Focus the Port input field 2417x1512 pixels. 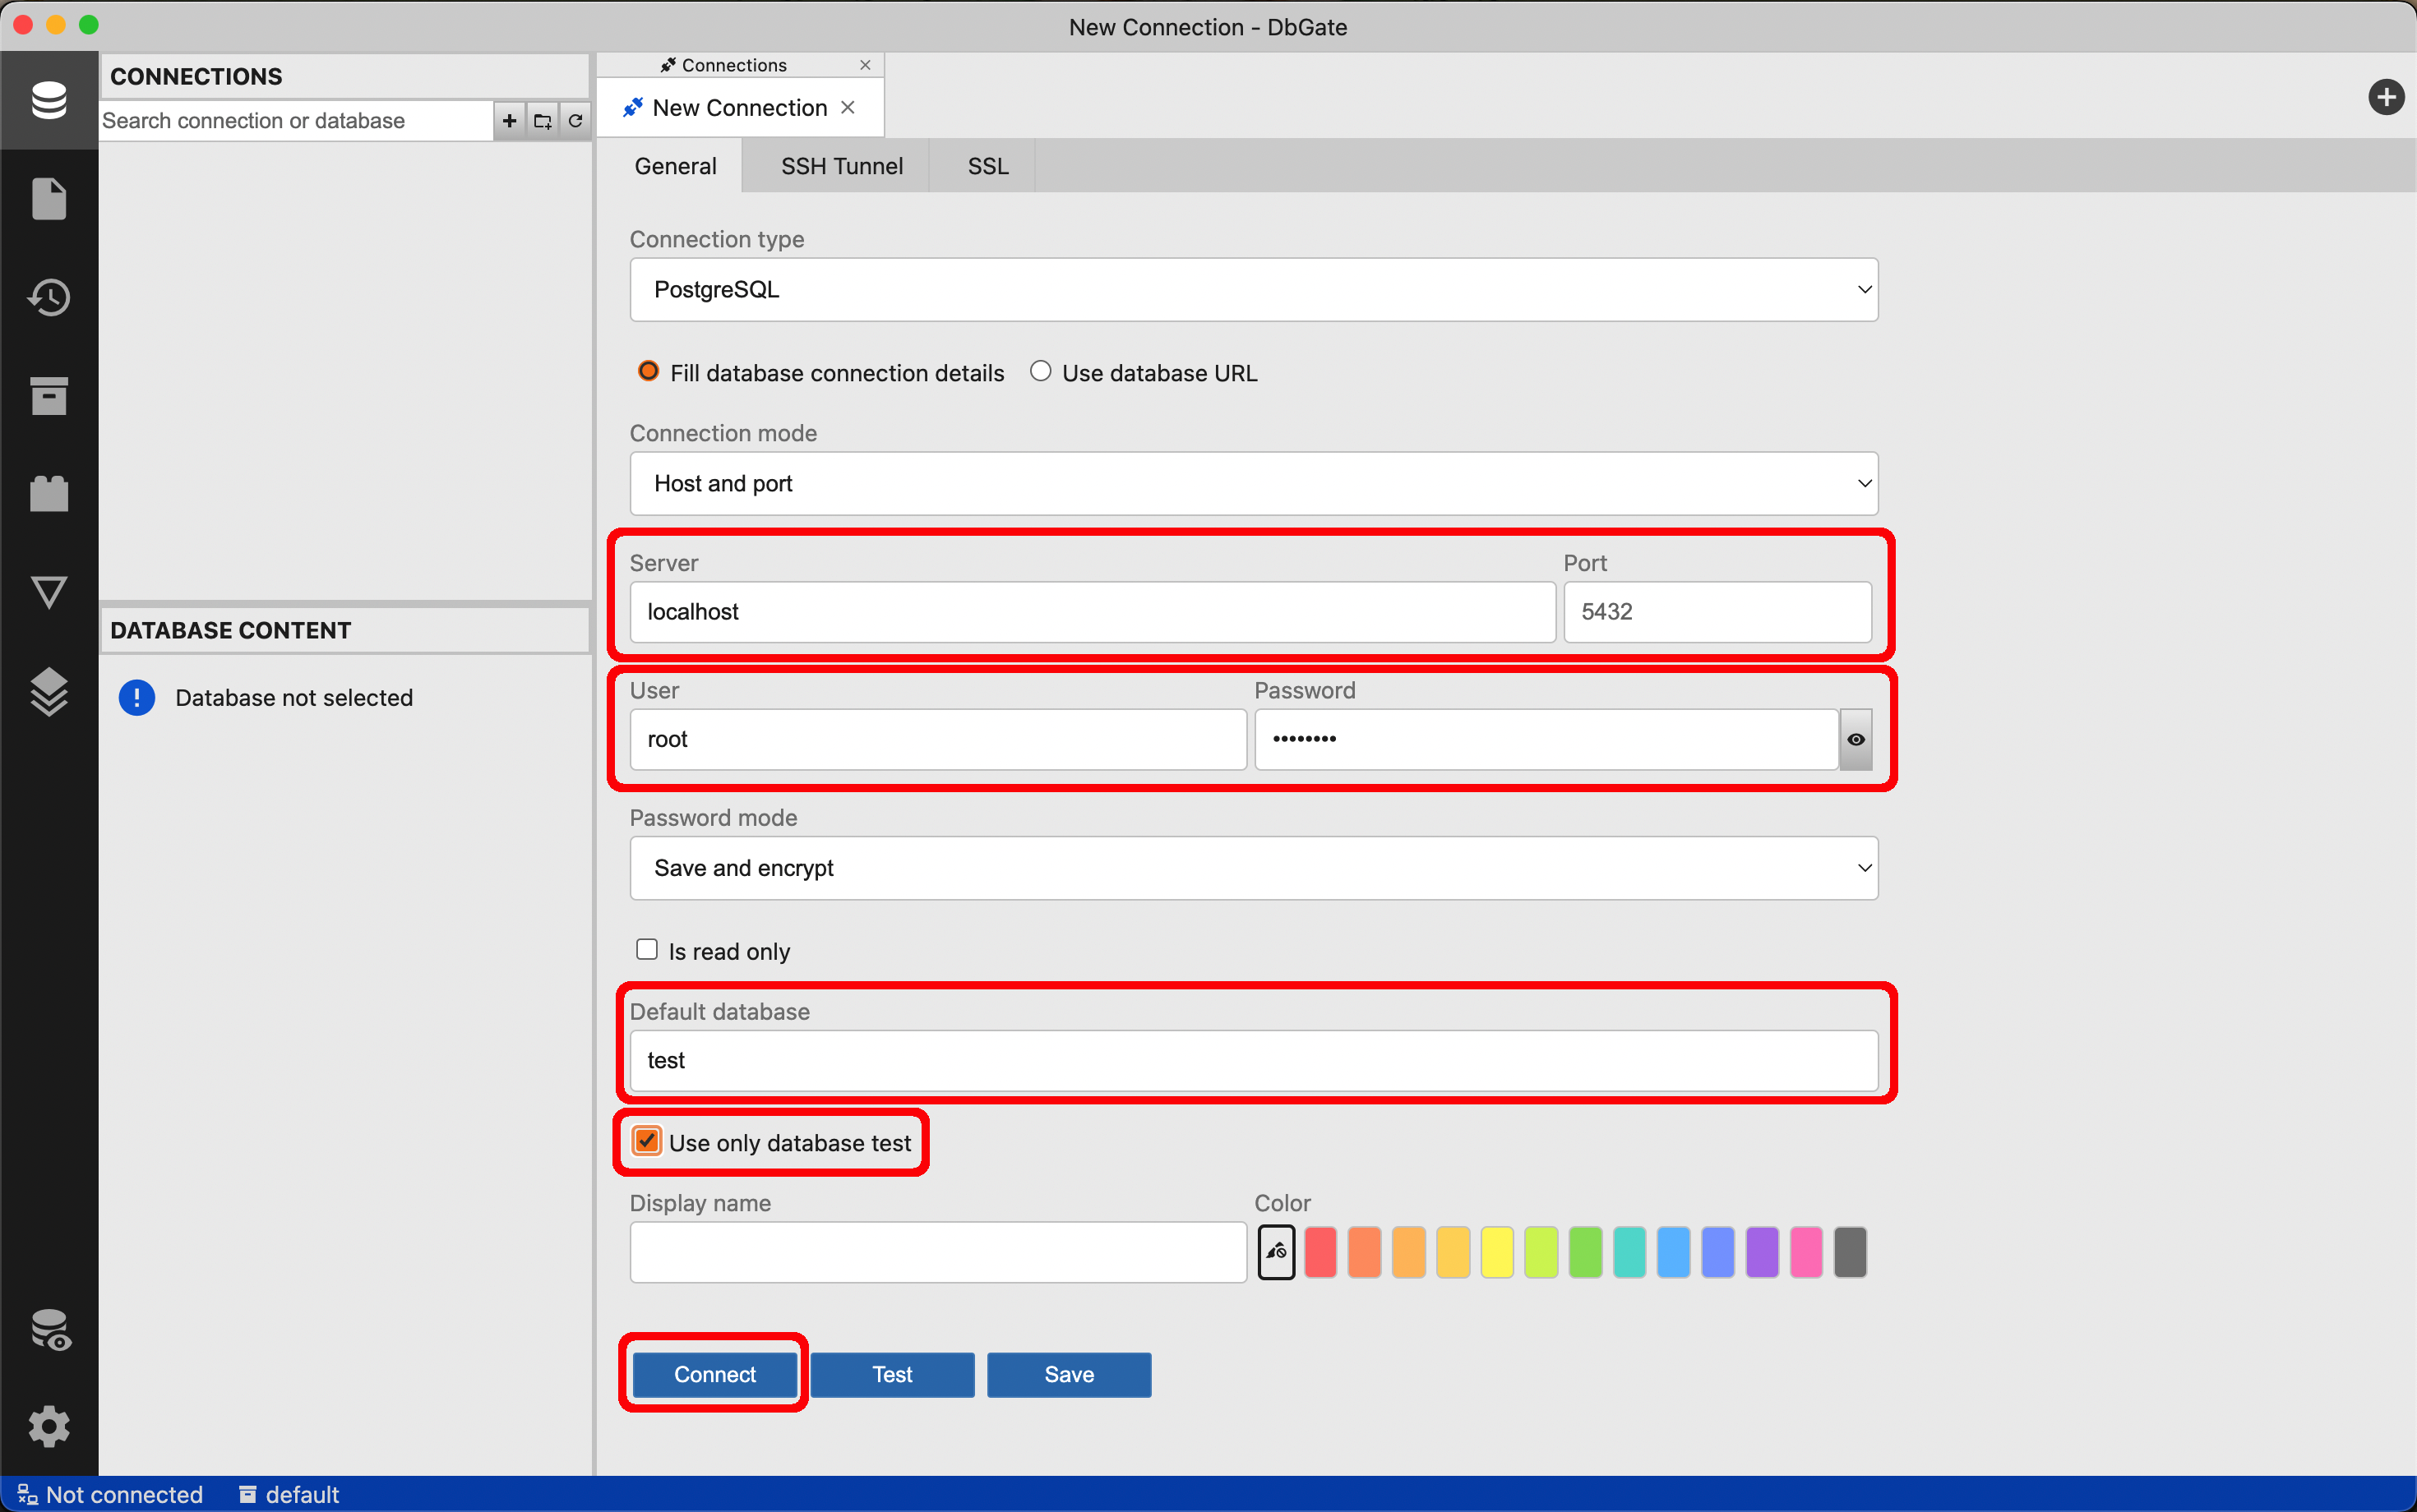[x=1717, y=612]
